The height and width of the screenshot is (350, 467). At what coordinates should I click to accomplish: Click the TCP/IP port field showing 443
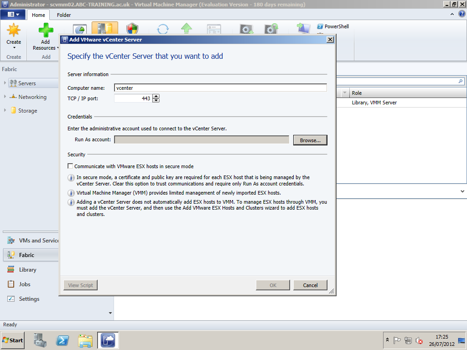pyautogui.click(x=133, y=98)
